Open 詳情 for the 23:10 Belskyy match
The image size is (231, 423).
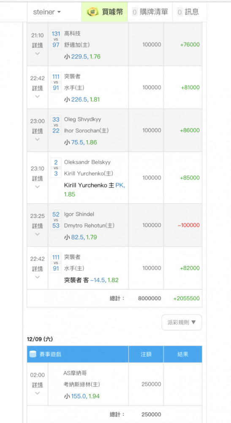38,179
